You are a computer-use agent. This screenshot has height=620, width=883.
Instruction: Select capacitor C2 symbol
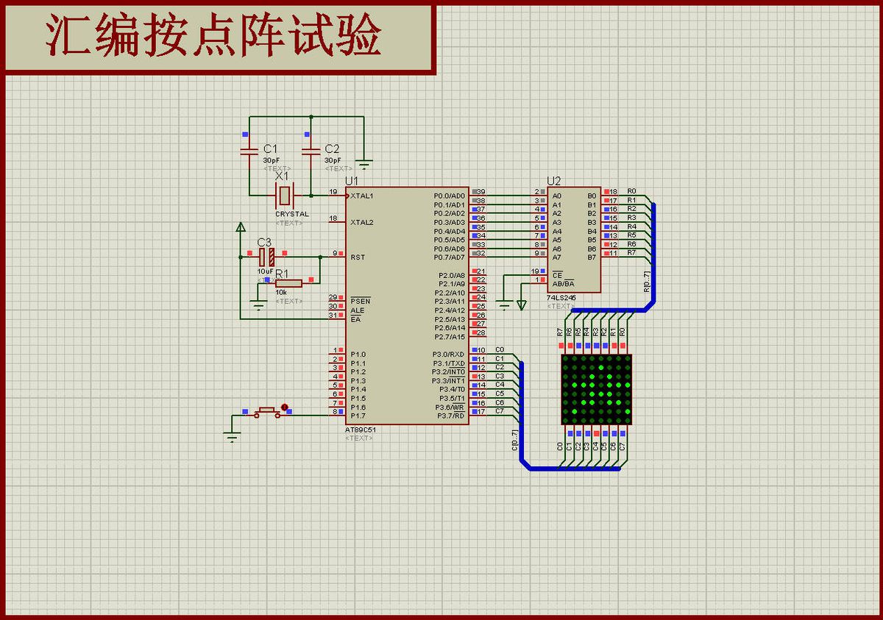[311, 152]
